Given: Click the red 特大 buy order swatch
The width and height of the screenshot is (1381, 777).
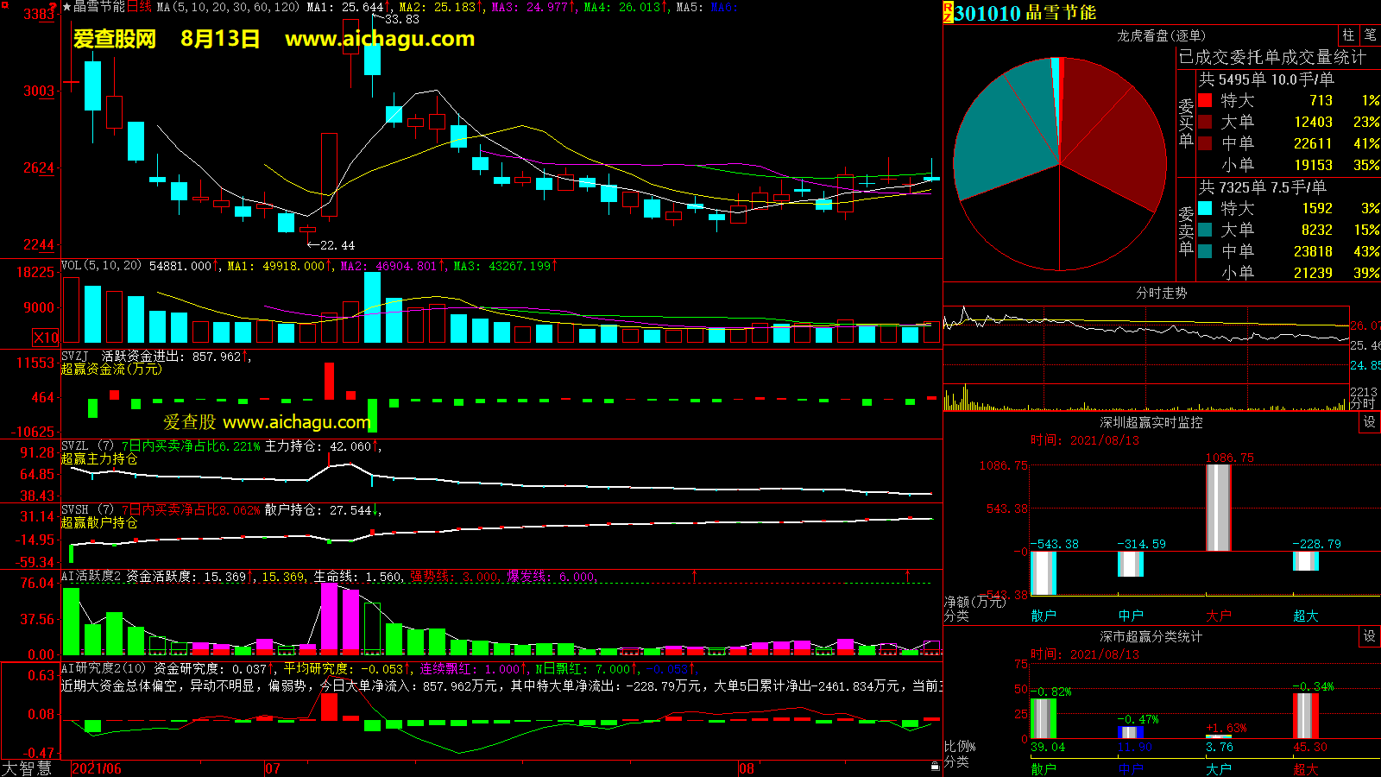Looking at the screenshot, I should [x=1205, y=101].
